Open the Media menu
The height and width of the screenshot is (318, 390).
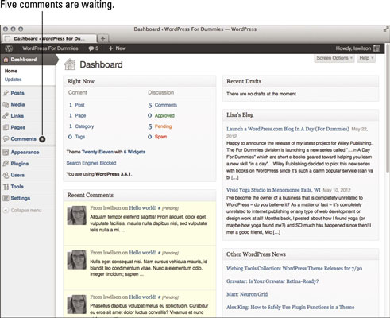[17, 105]
